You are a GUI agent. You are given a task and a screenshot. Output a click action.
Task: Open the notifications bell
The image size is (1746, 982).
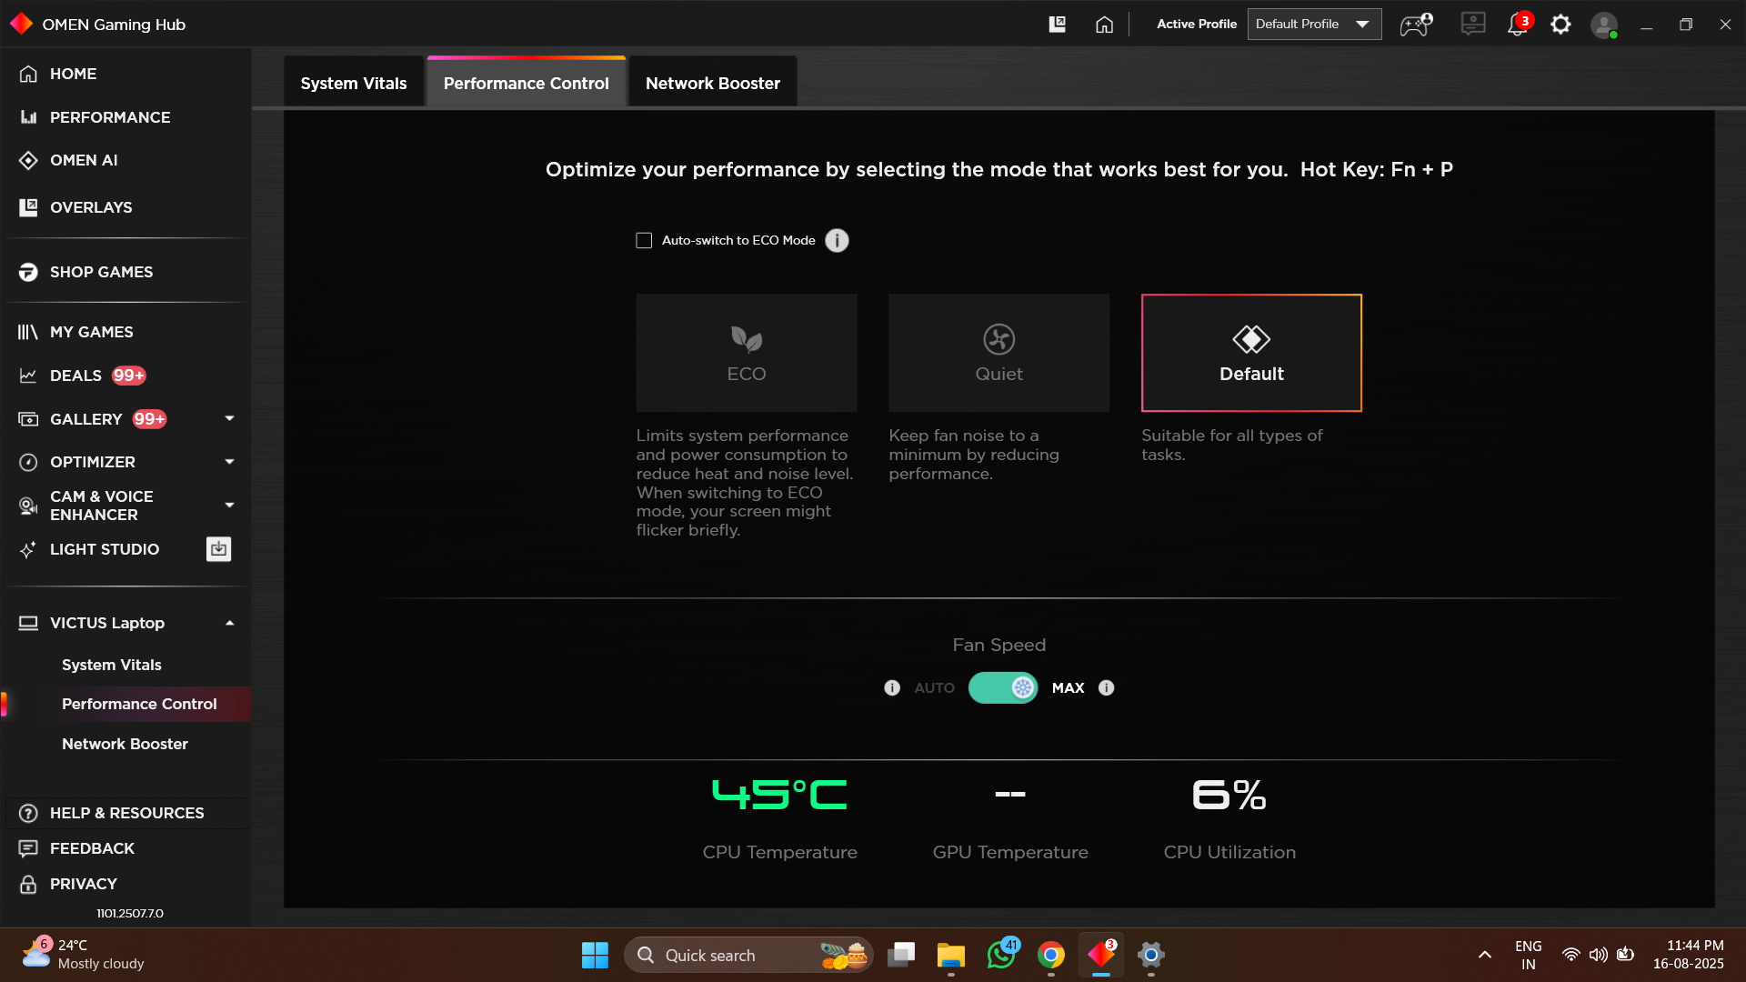tap(1518, 25)
